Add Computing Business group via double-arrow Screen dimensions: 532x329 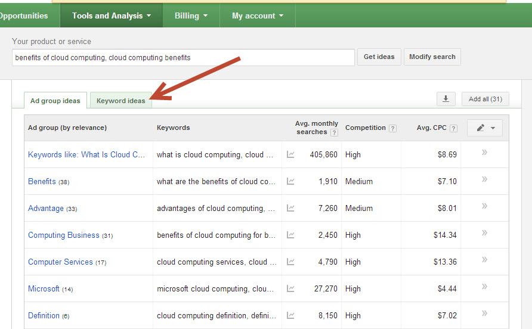(484, 232)
